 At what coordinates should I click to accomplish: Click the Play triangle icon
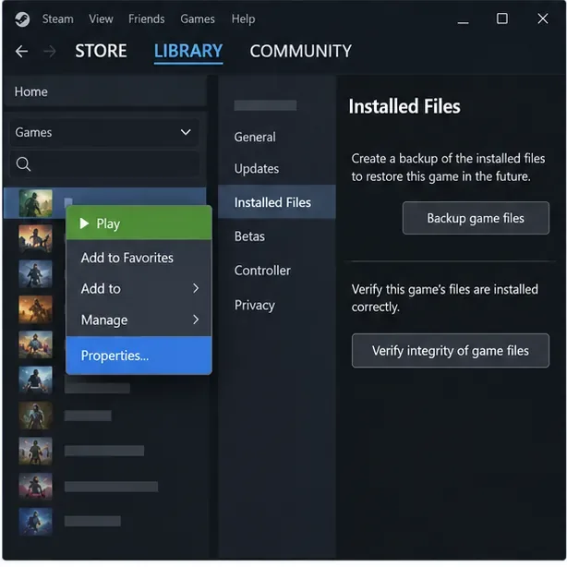click(84, 223)
